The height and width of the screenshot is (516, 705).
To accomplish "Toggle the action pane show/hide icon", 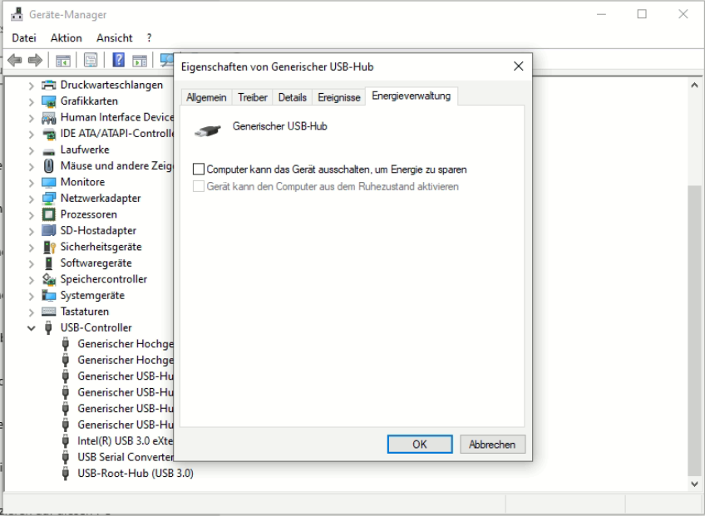I will tap(140, 60).
